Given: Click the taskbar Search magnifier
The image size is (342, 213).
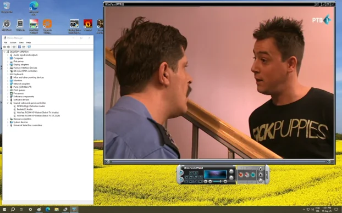Looking at the screenshot, I should [x=13, y=210].
